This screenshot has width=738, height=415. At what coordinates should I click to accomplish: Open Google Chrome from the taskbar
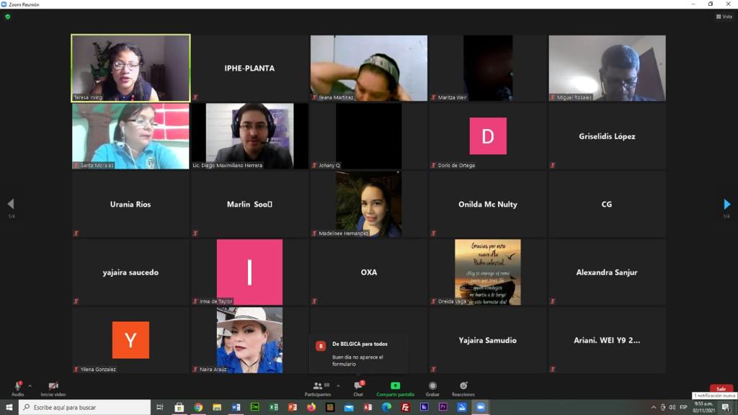tap(198, 408)
